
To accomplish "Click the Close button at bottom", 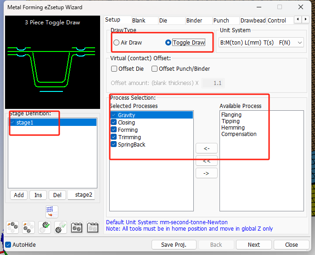I will (291, 245).
